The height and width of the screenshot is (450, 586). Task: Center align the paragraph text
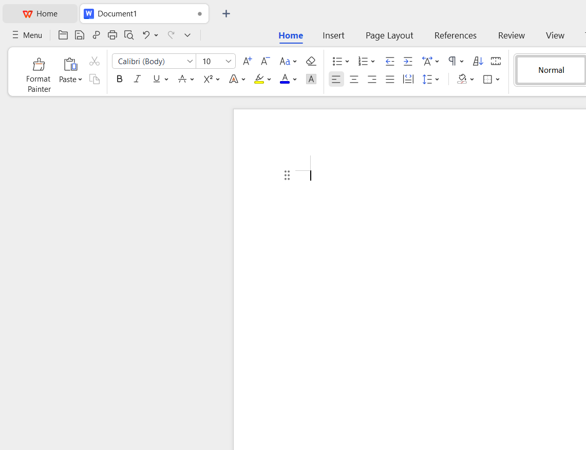(x=354, y=79)
